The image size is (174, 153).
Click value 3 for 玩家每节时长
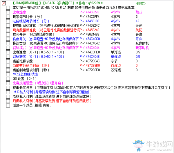click(x=137, y=17)
